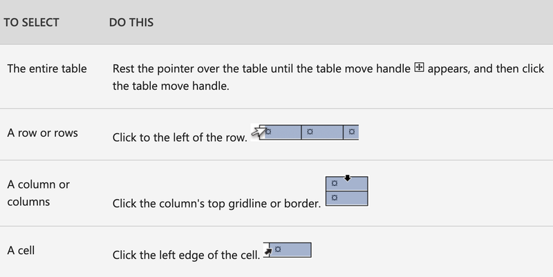
Task: Click the TO SELECT column header
Action: click(31, 23)
